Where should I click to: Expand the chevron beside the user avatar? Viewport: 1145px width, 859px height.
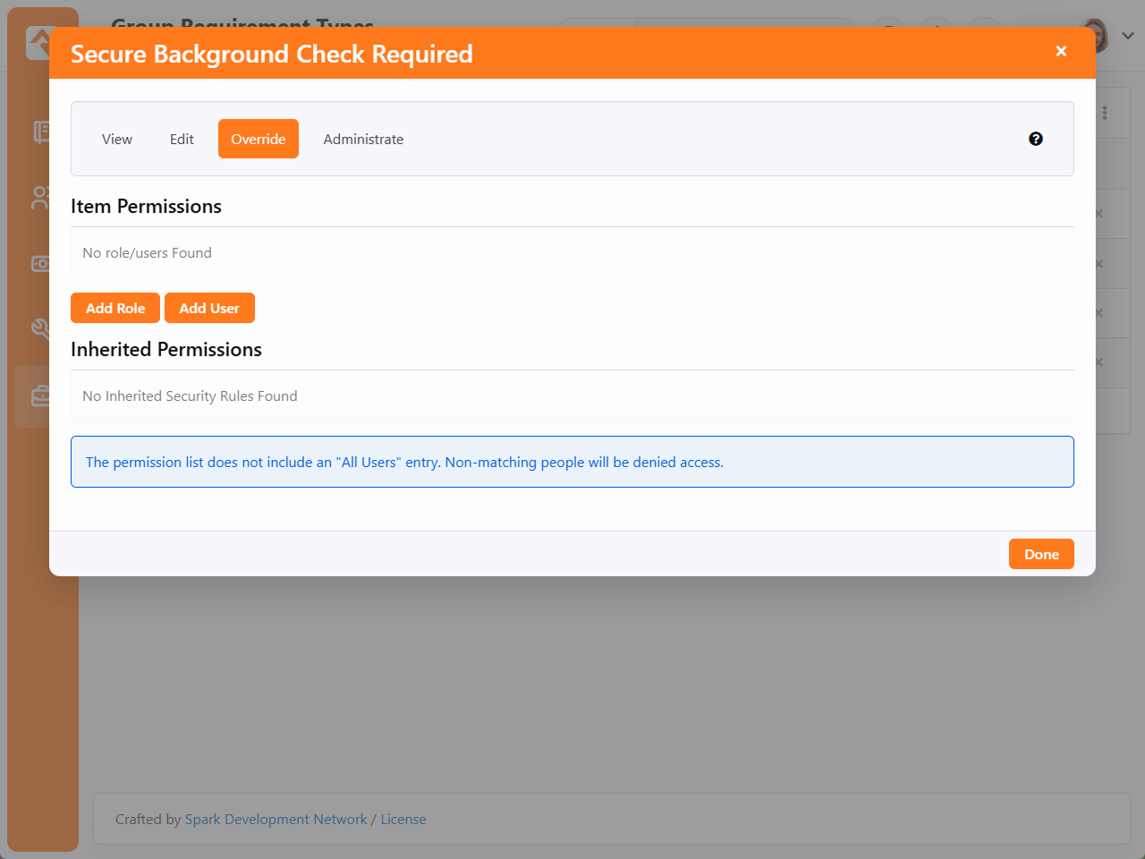[x=1128, y=36]
